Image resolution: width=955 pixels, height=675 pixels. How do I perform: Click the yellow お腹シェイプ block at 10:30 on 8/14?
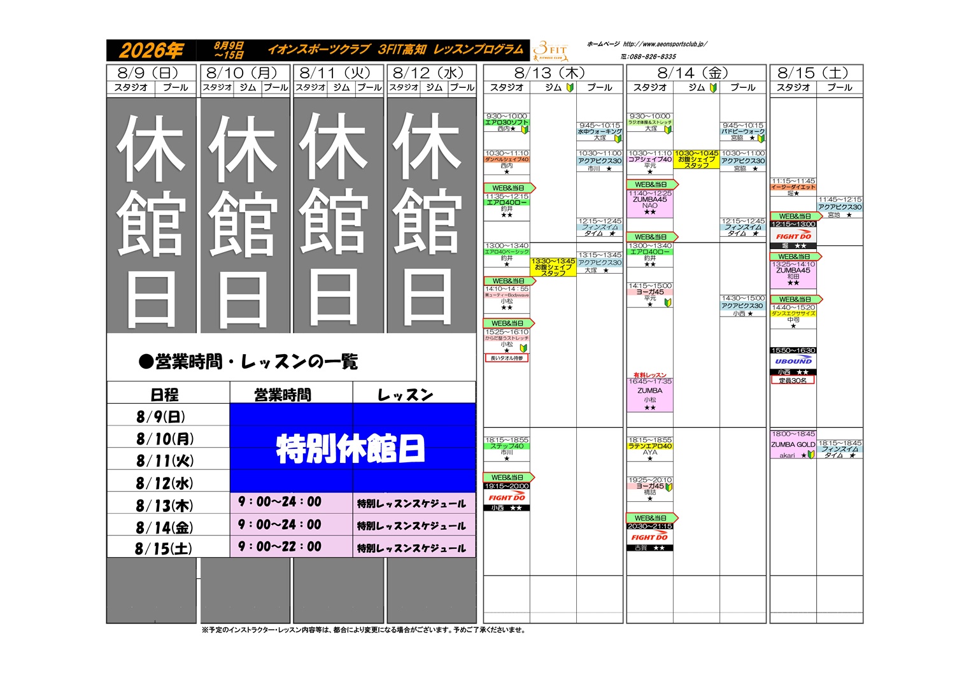697,159
